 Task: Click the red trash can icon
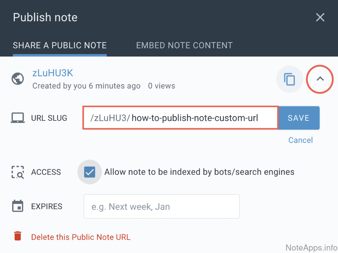tap(18, 236)
